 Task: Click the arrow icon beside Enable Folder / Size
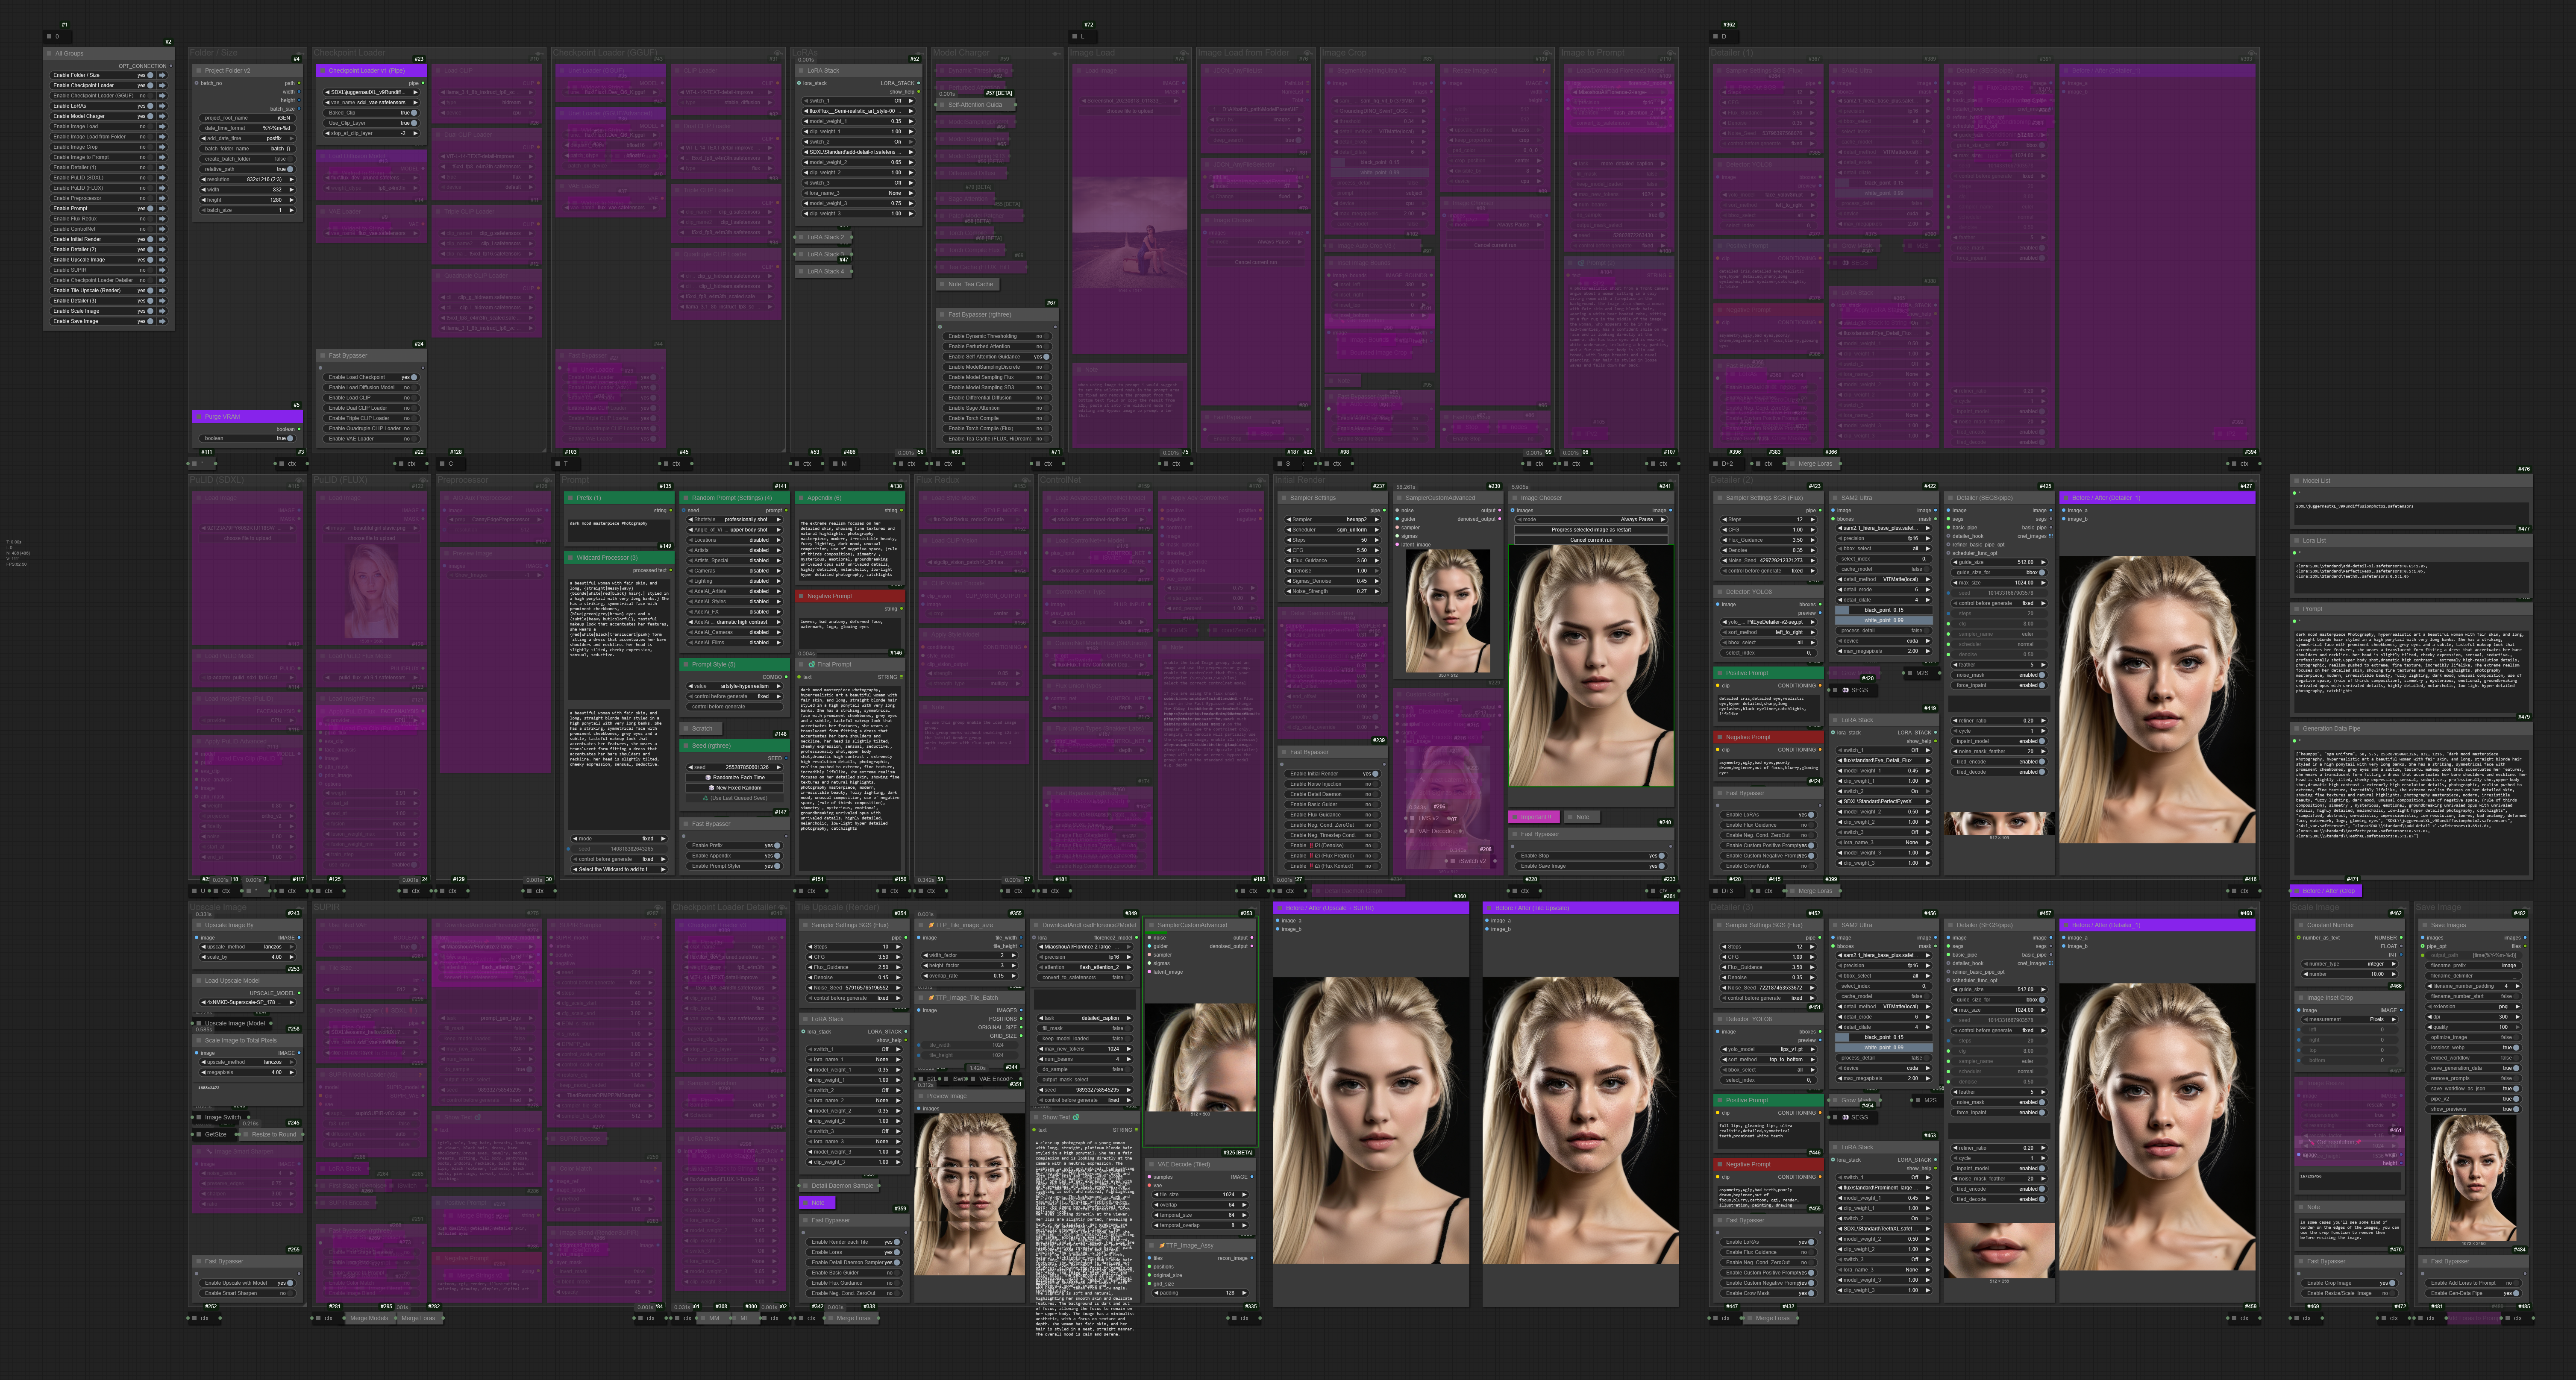(x=161, y=75)
